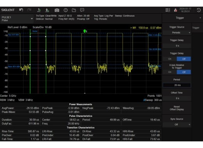This screenshot has height=148, width=203.
Task: Select marker 1 on the trace
Action: [85, 31]
